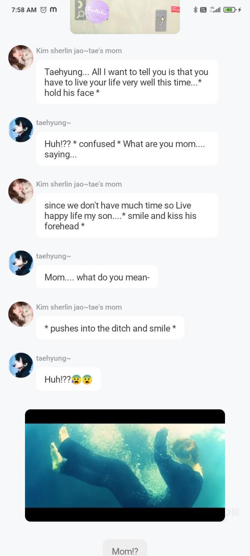Screen dimensions: 250x556
Task: Tap taehyung's avatar next to the emoji message
Action: 21,365
